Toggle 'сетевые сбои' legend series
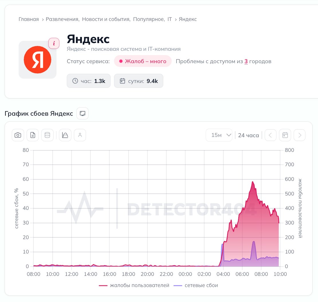 tap(196, 286)
